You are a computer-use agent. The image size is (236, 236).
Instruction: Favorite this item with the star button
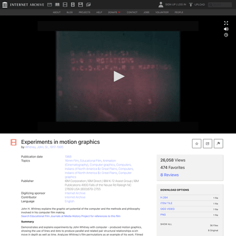[197, 143]
